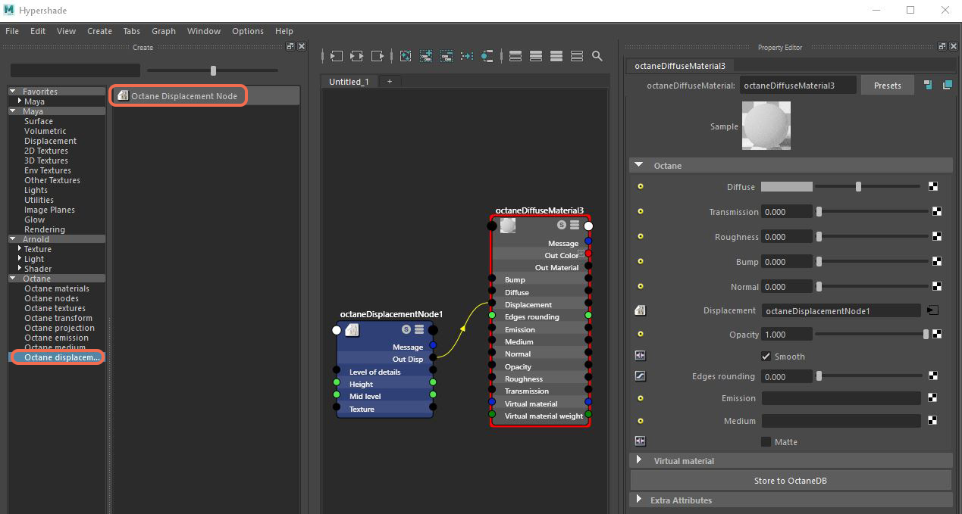Expand the Virtual material section

pos(638,460)
